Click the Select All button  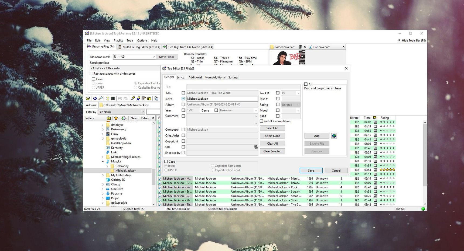pyautogui.click(x=272, y=128)
